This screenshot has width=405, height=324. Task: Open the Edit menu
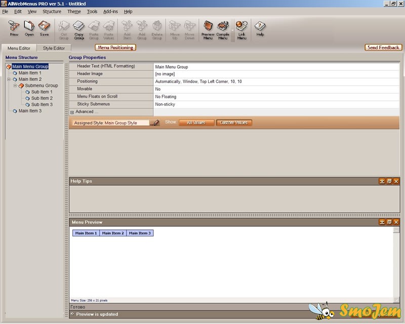18,11
